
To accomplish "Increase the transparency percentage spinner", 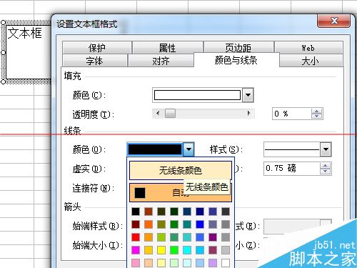I will click(x=316, y=111).
